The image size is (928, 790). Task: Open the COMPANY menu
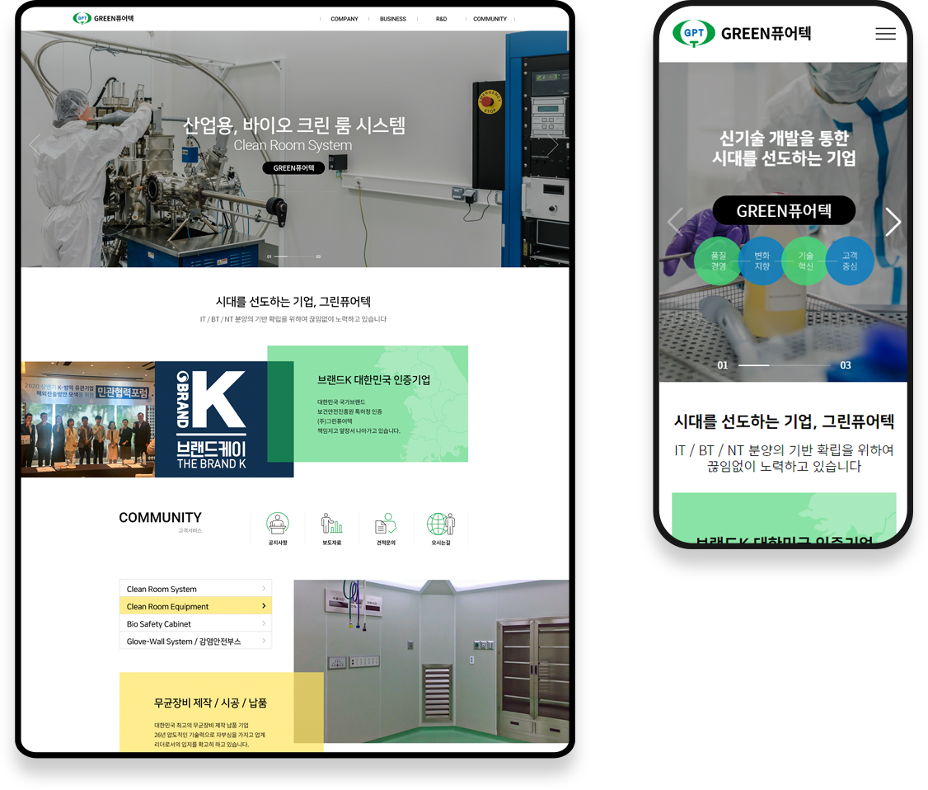[x=344, y=19]
